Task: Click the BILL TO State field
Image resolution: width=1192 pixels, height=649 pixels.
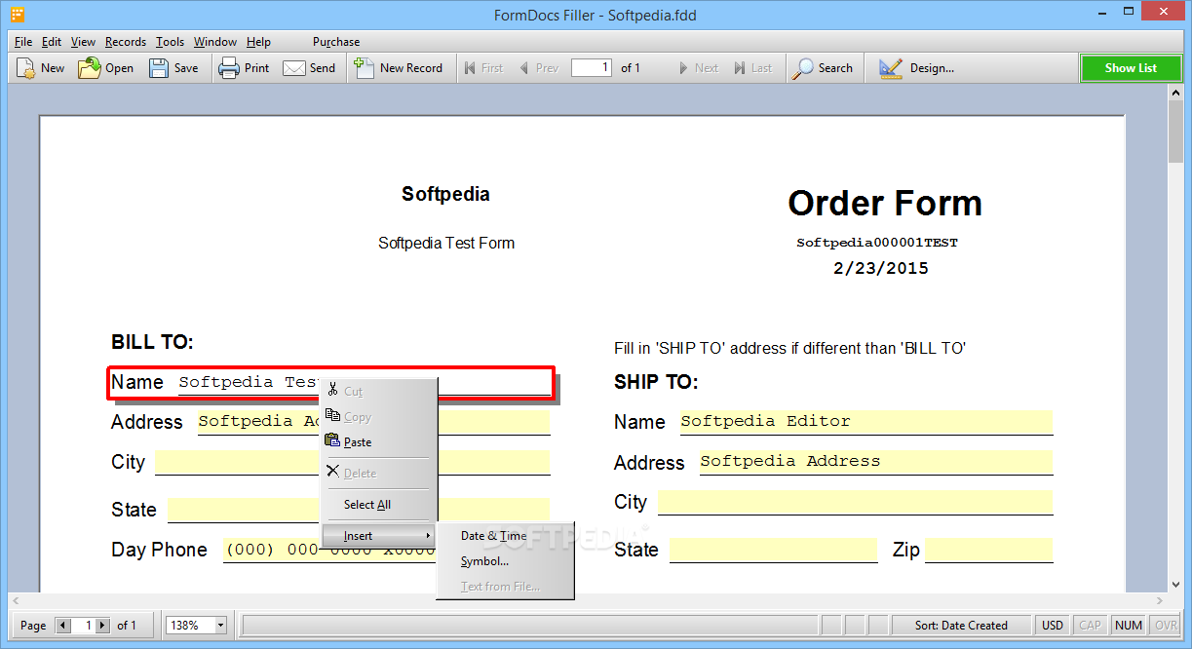Action: [358, 510]
